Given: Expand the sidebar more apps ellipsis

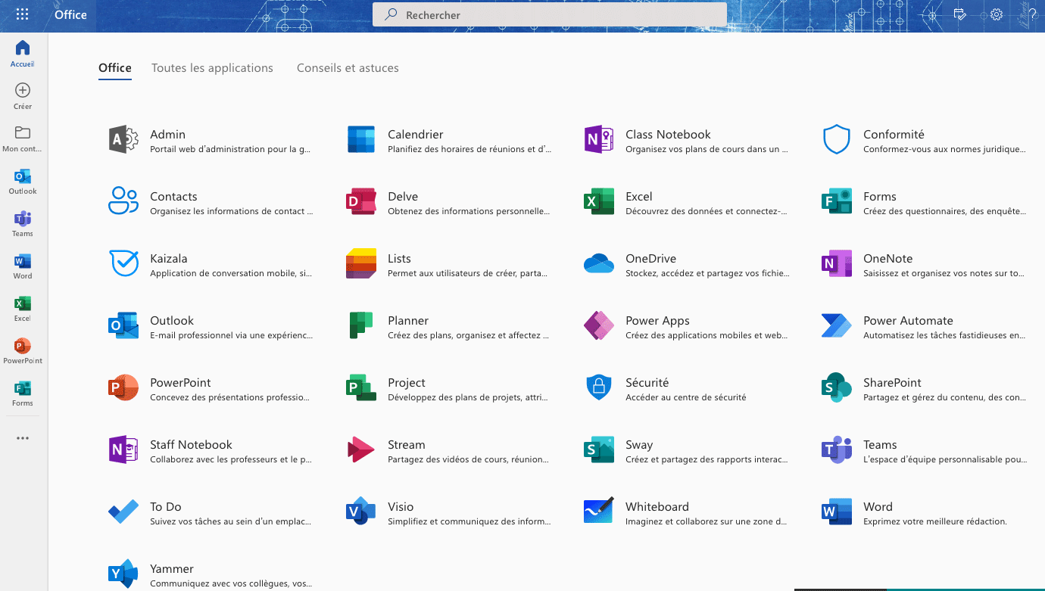Looking at the screenshot, I should pyautogui.click(x=23, y=438).
